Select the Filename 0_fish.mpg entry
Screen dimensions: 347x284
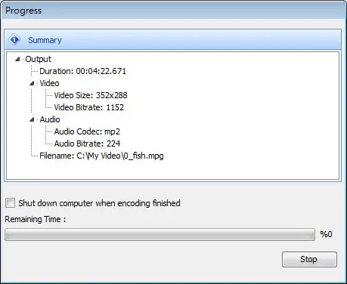tap(101, 156)
